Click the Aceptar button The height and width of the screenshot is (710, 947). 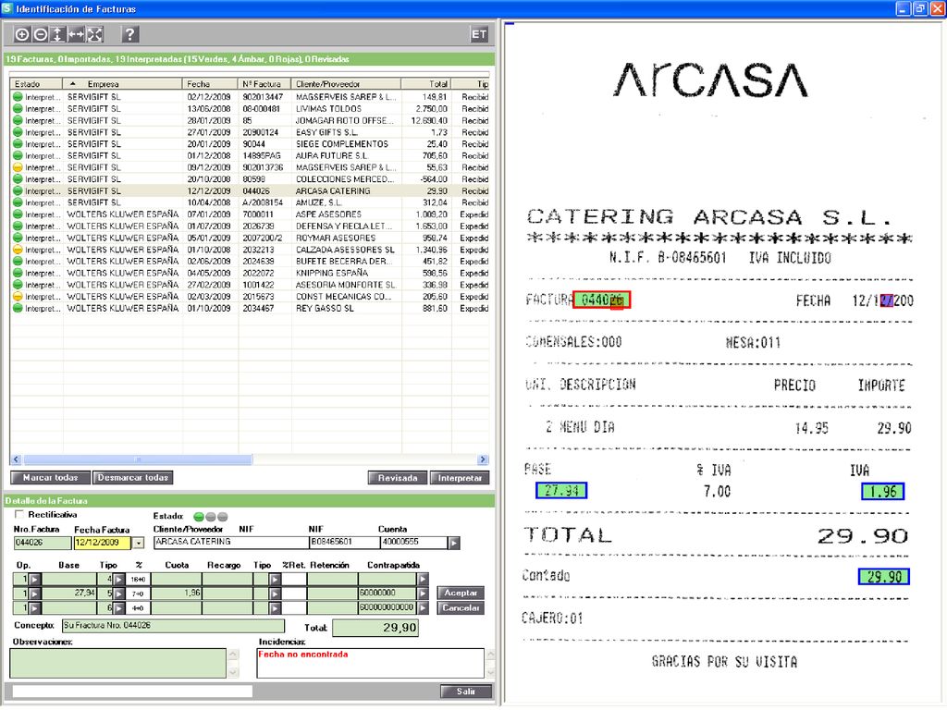coord(461,593)
